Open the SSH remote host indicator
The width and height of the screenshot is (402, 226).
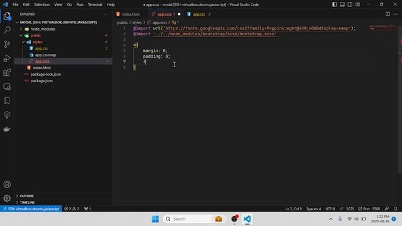pos(31,209)
